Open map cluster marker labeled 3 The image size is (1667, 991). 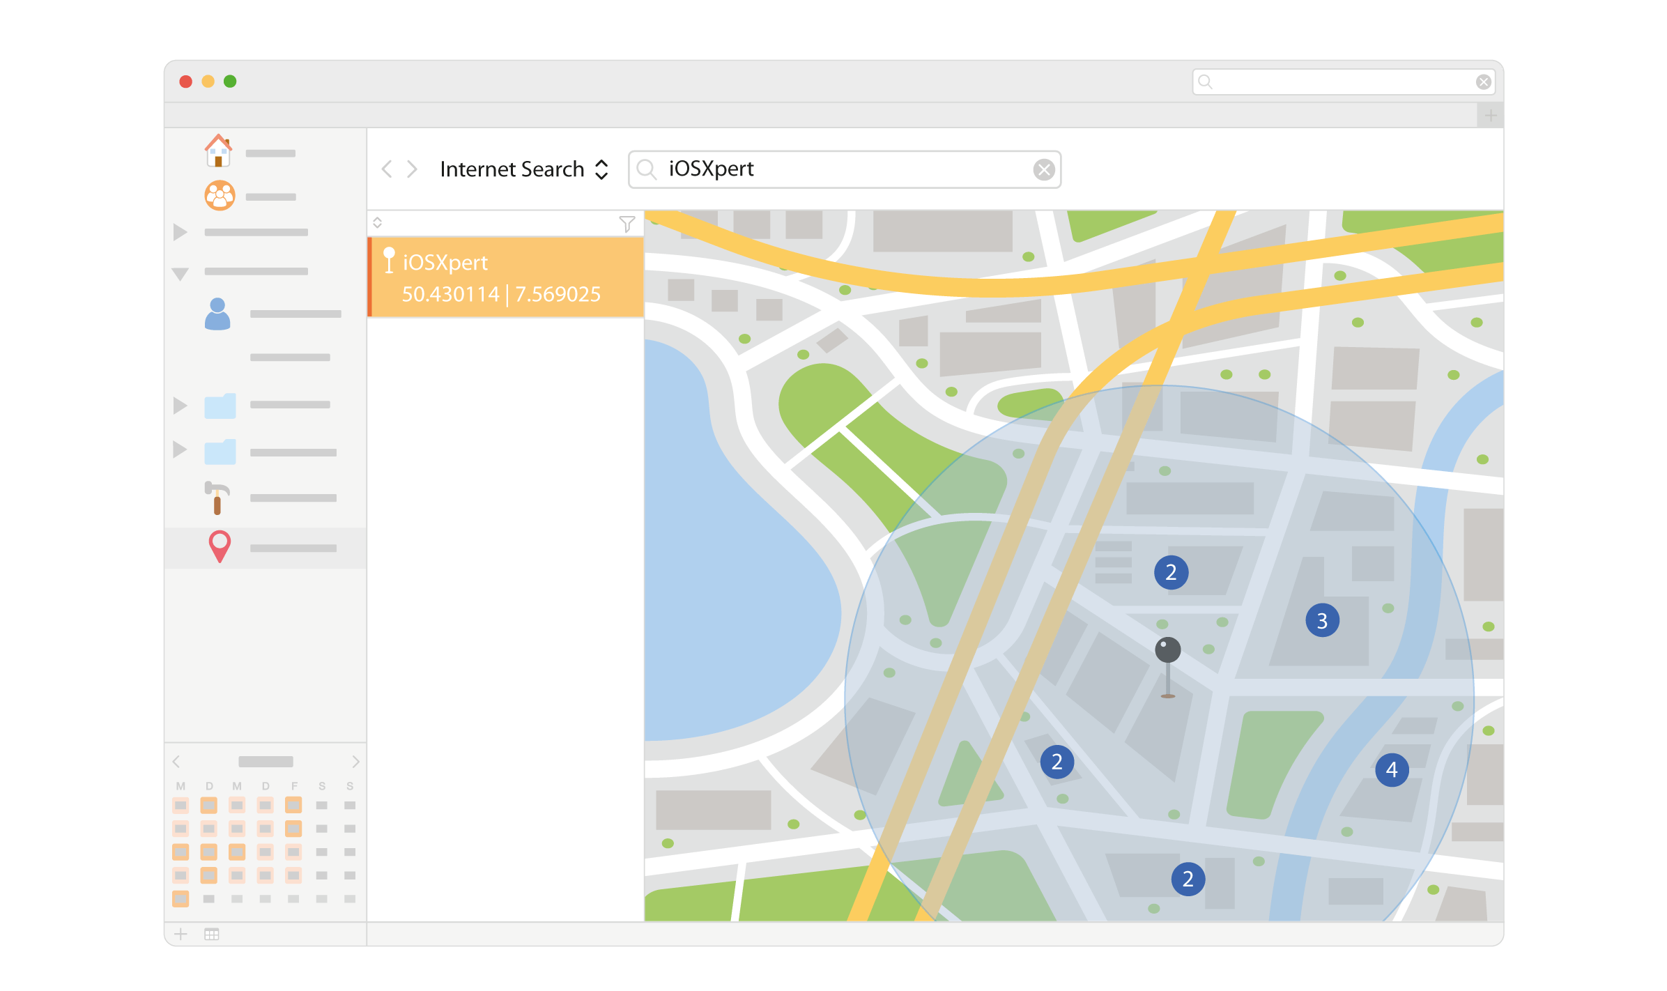[1322, 620]
